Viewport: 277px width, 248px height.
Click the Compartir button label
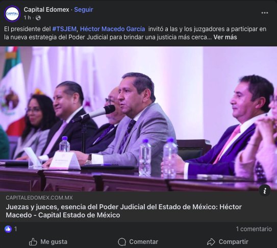[x=234, y=242]
